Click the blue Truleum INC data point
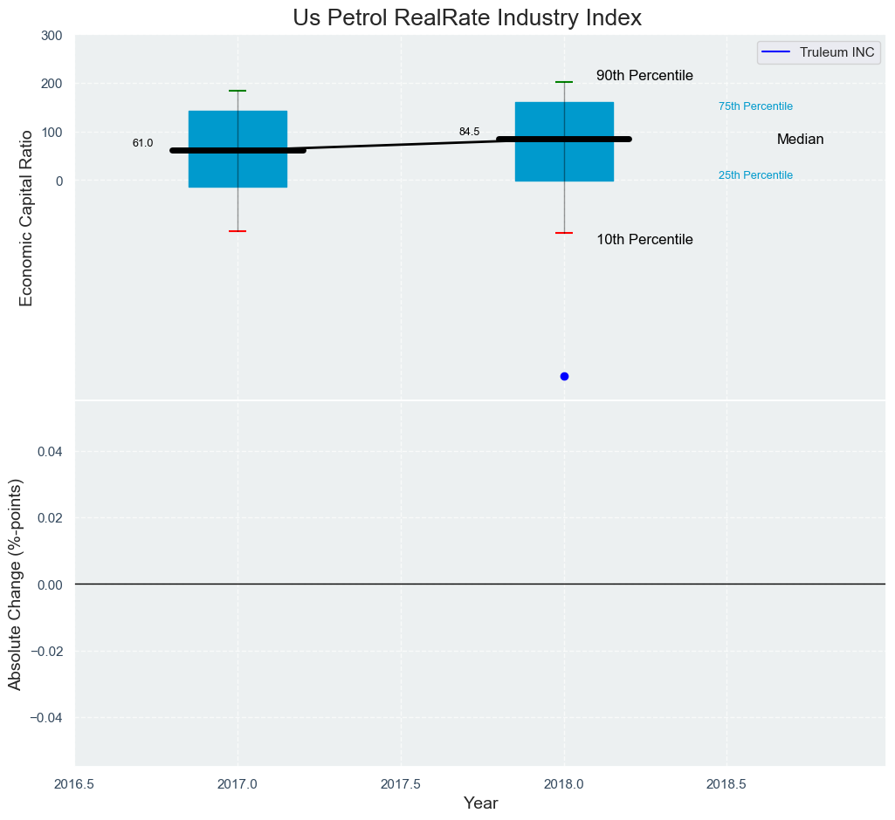The height and width of the screenshot is (820, 895). pyautogui.click(x=564, y=376)
